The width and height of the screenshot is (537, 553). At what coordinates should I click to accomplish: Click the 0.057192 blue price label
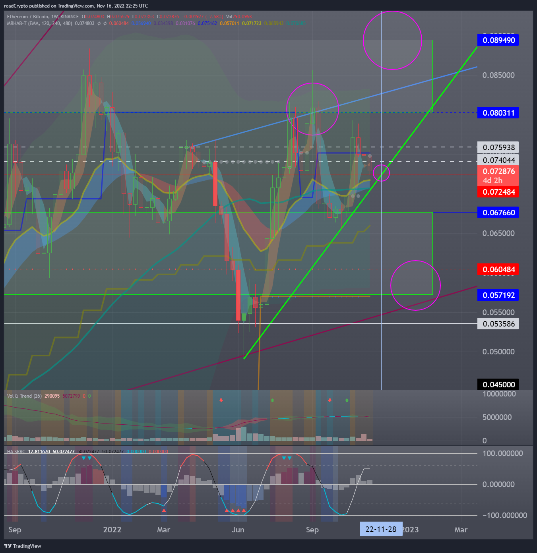(498, 295)
